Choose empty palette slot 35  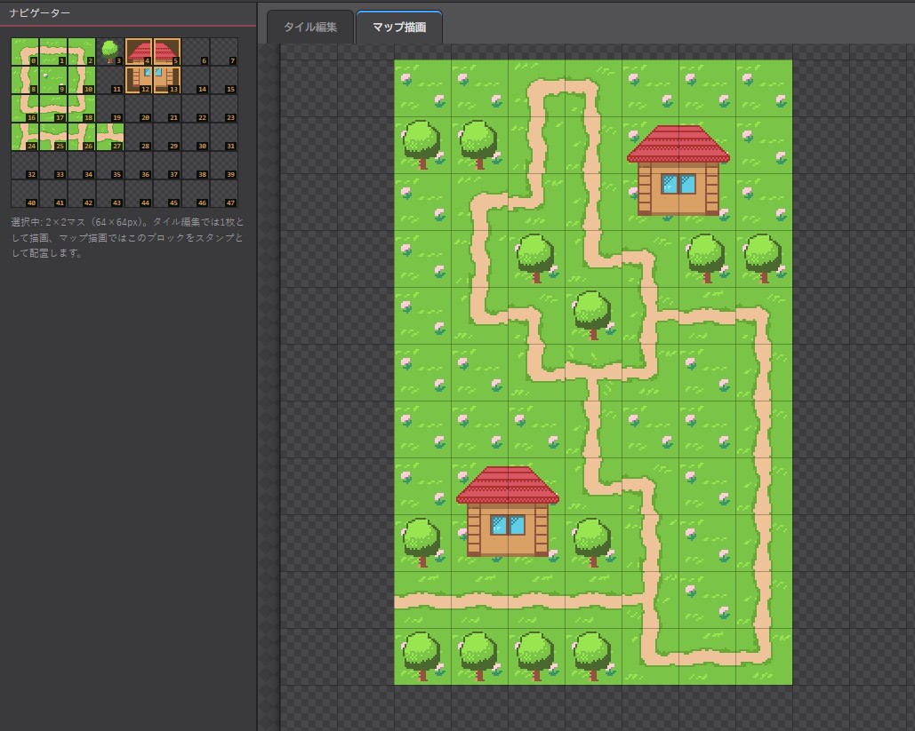[110, 165]
